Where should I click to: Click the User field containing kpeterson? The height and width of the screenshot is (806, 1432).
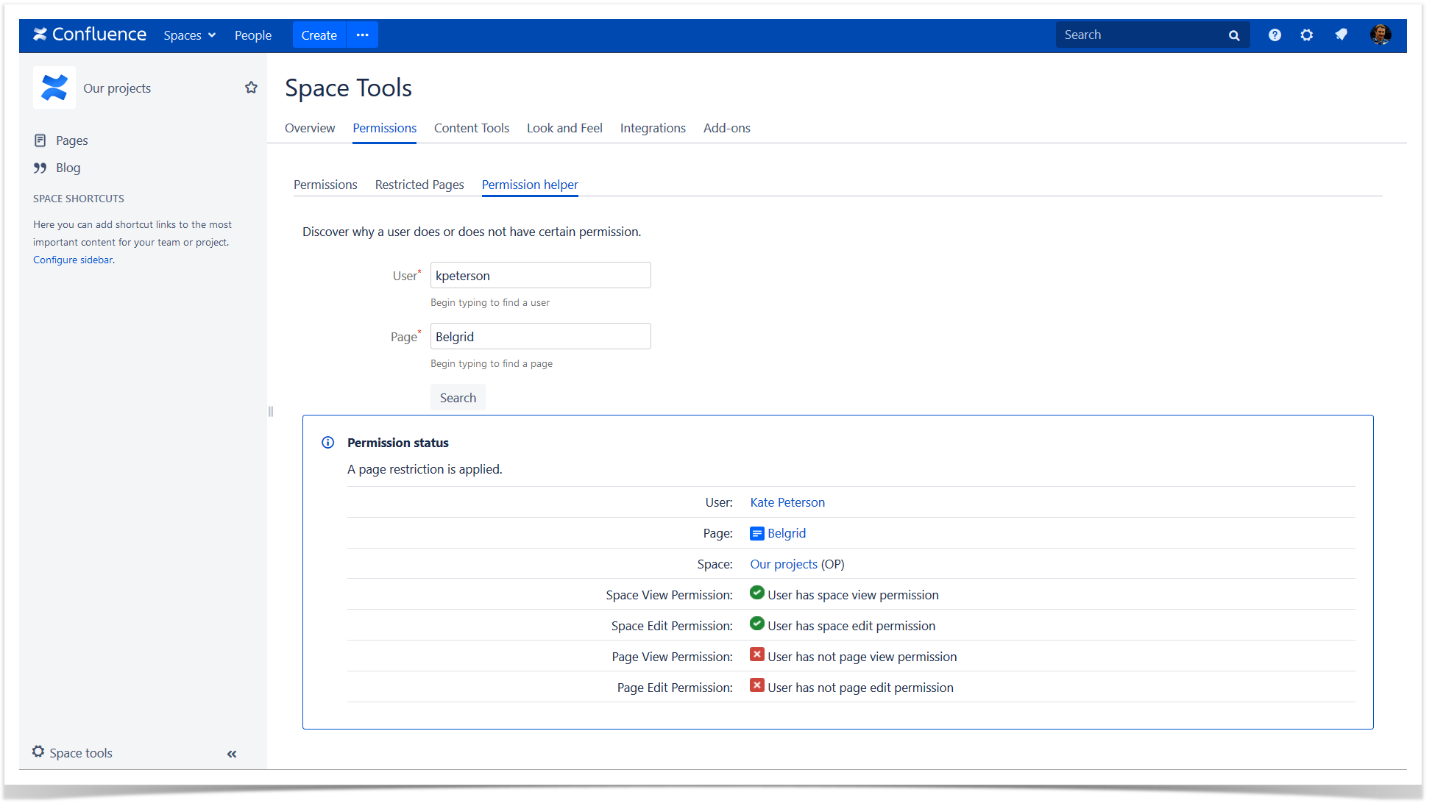[x=541, y=276]
